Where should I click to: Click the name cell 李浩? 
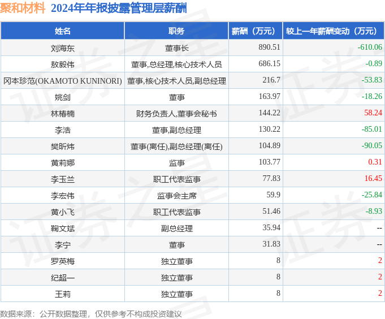(x=63, y=130)
